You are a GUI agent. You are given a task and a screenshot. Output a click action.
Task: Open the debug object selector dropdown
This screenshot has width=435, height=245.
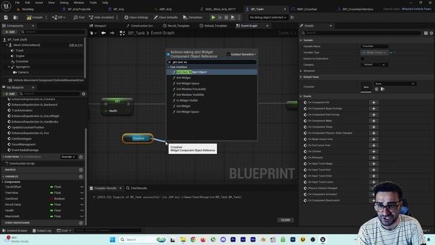(x=268, y=18)
